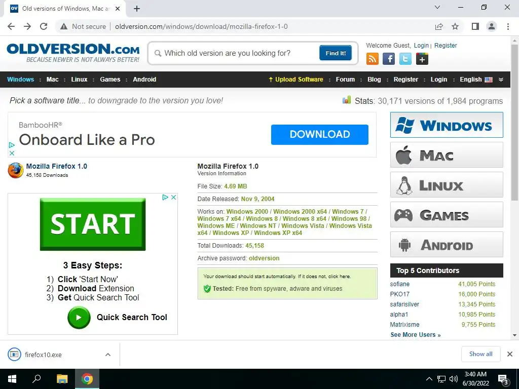Screen dimensions: 519x389
Task: Share this page via address bar icon
Action: [x=439, y=26]
